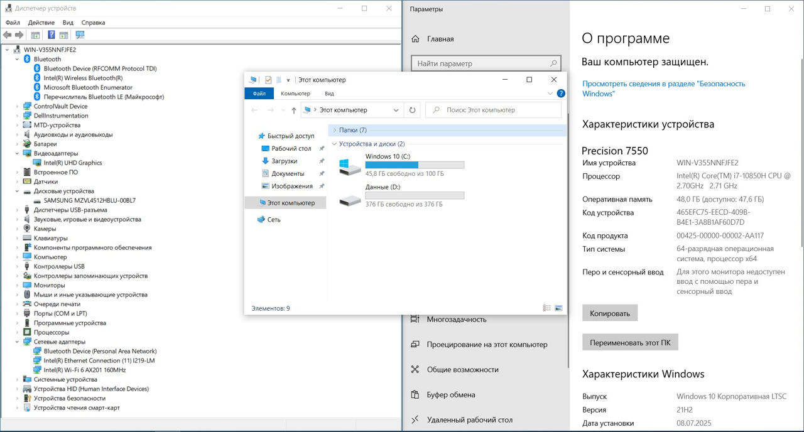Click the Переименовать этот ПК button
Image resolution: width=804 pixels, height=432 pixels.
pyautogui.click(x=630, y=343)
